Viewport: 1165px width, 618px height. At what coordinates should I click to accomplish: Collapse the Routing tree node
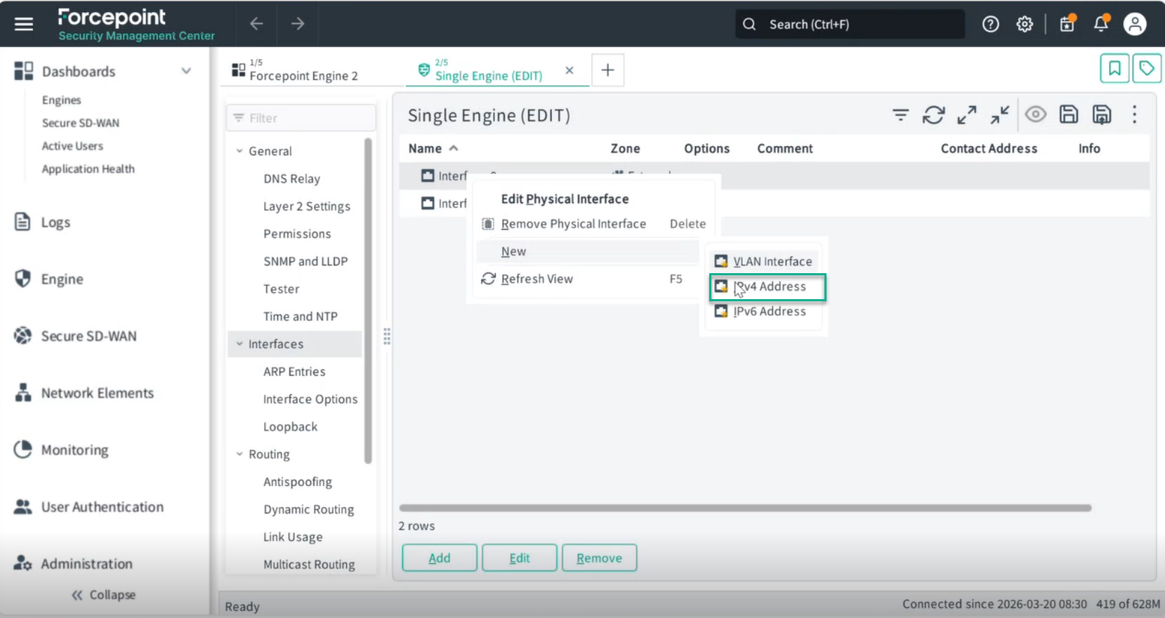tap(239, 454)
